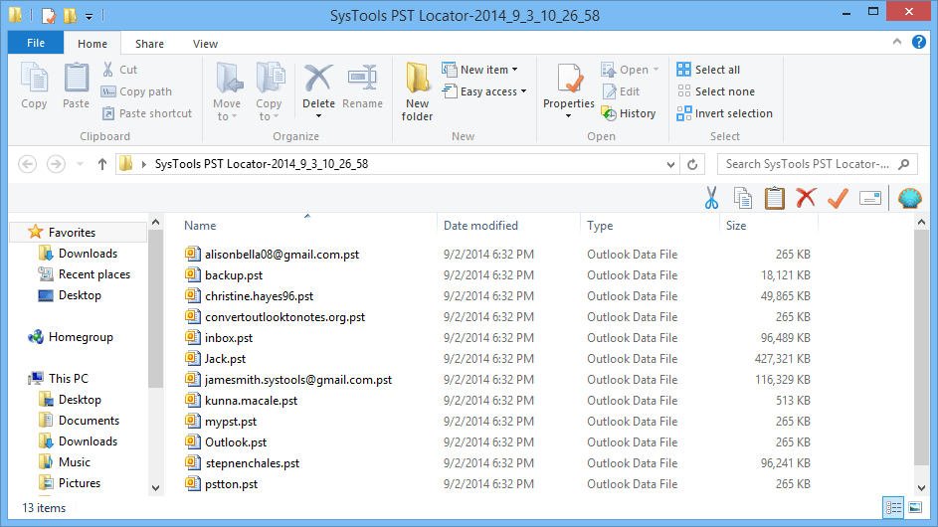Select the Home ribbon tab
Screen dimensions: 938x527
coord(93,44)
